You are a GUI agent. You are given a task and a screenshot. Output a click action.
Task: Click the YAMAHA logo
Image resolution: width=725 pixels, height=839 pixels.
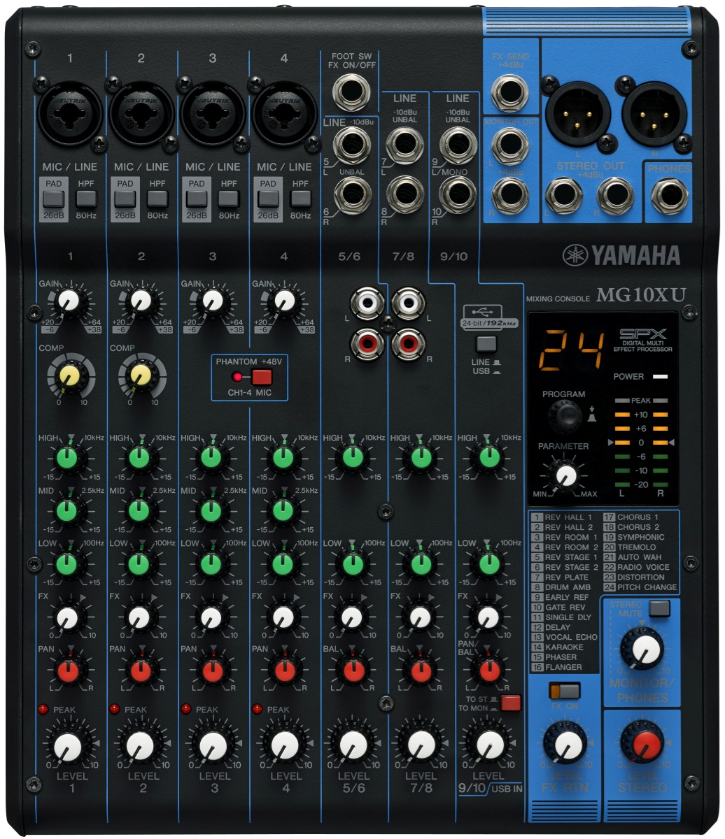click(621, 255)
